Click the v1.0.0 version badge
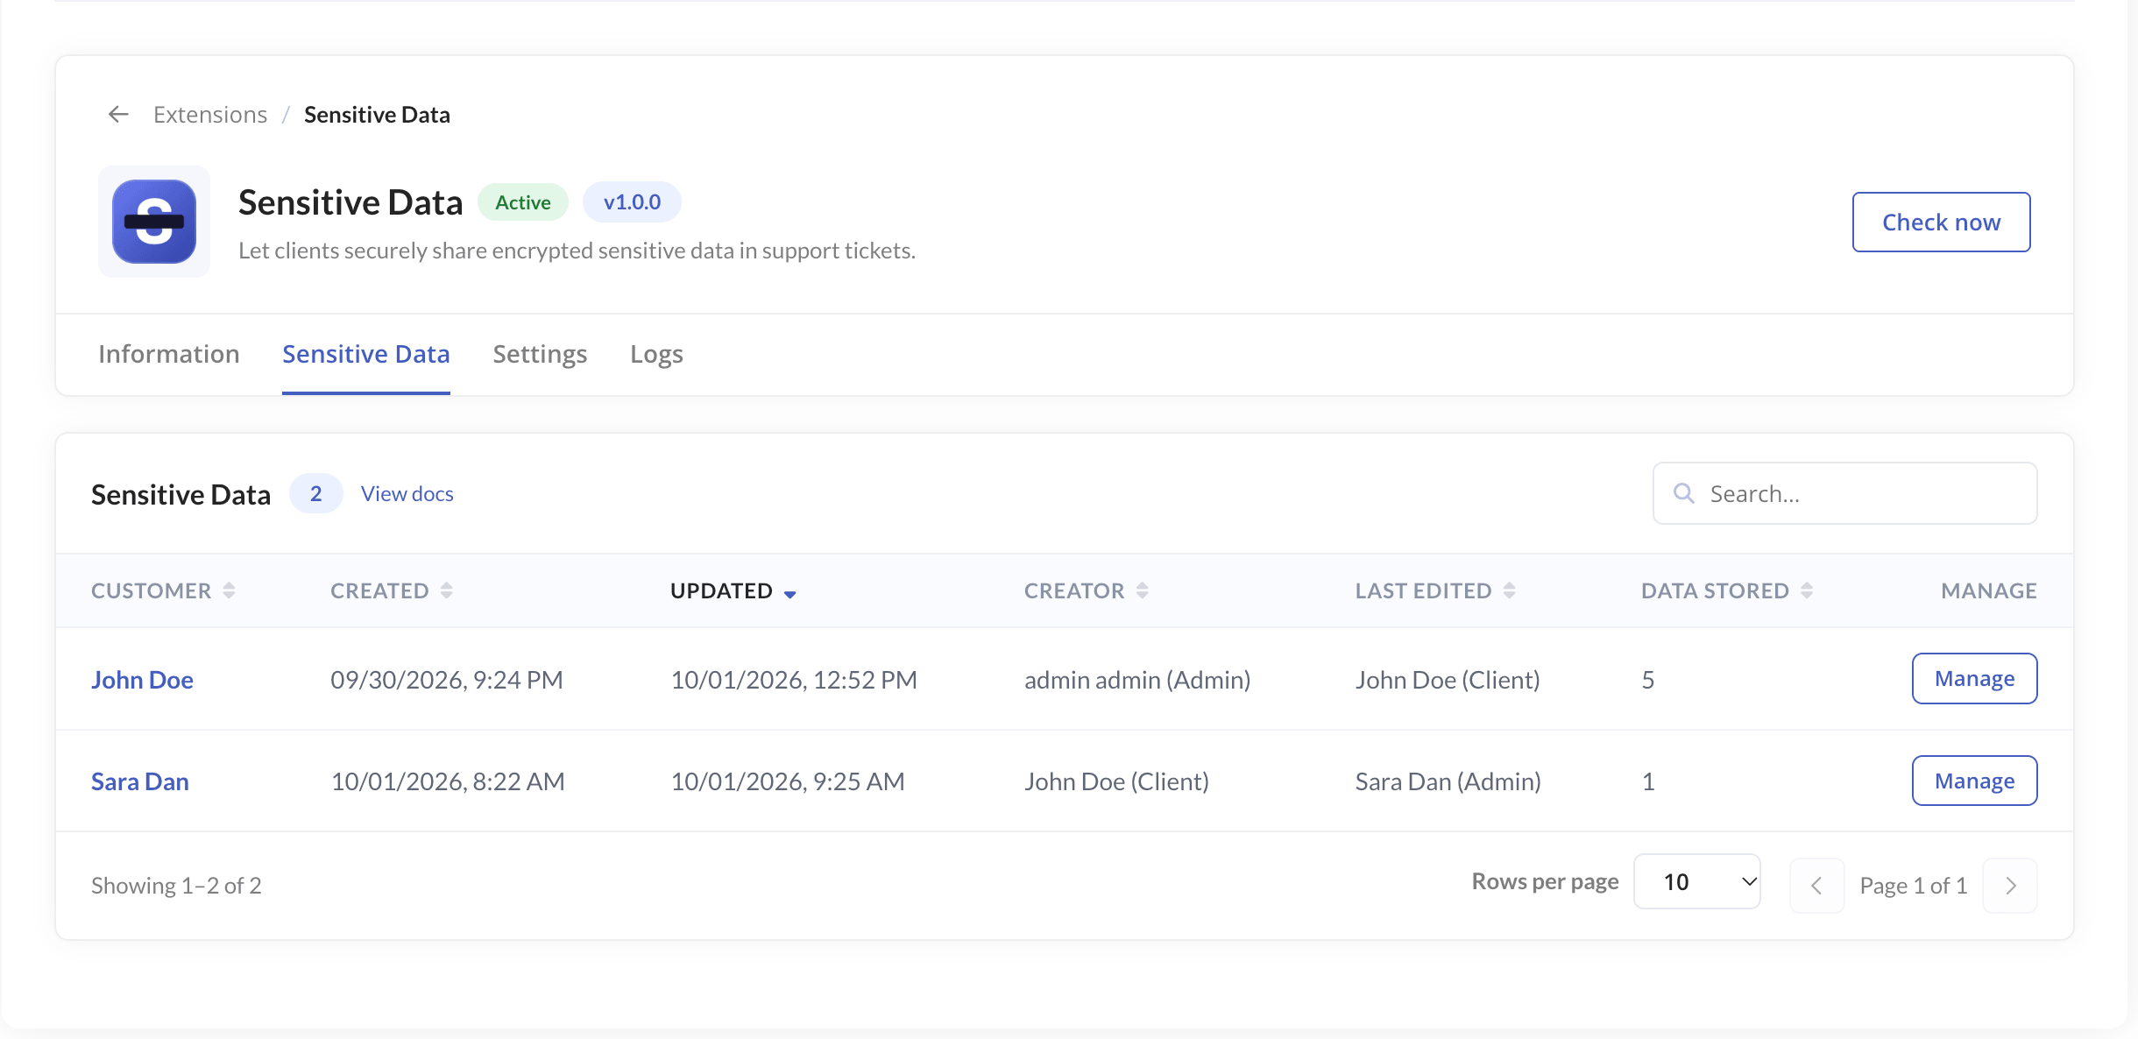 632,202
